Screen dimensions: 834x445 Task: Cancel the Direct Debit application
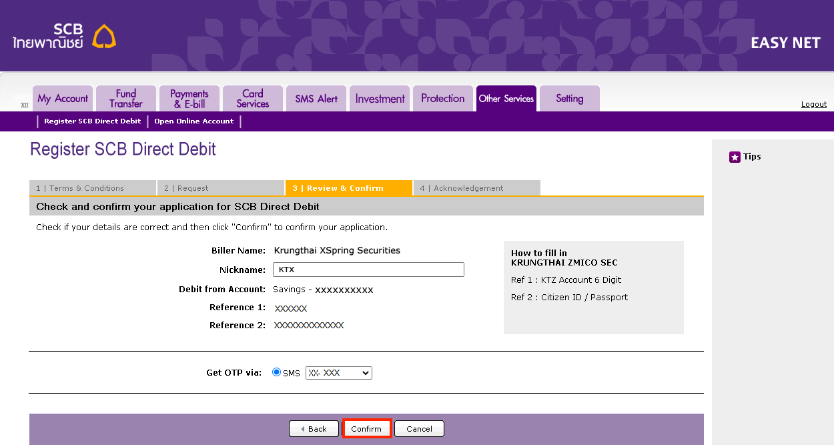419,429
